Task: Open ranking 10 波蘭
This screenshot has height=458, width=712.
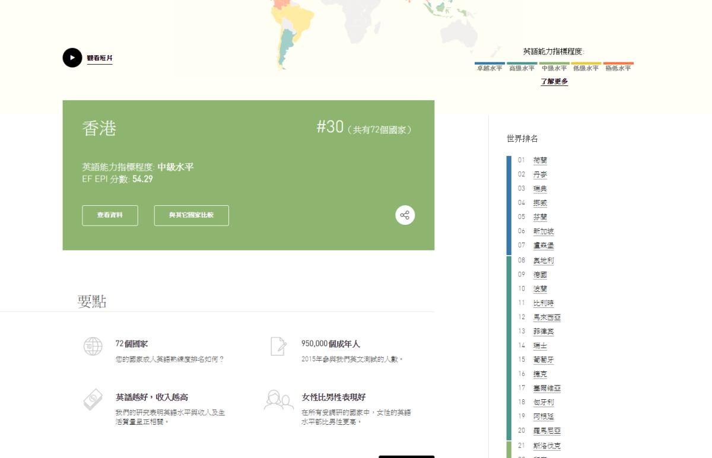Action: coord(540,289)
